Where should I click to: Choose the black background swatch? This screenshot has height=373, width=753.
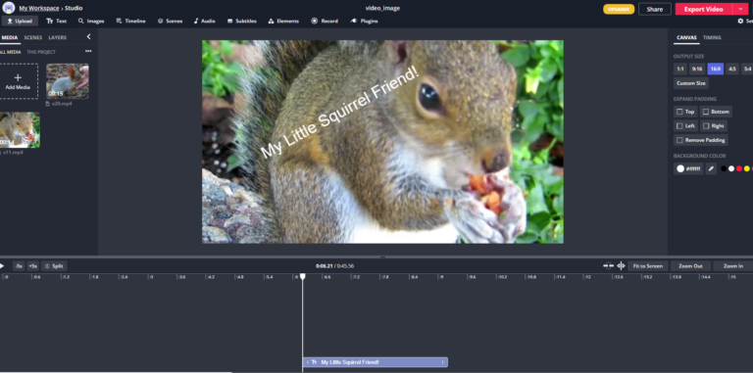[724, 168]
